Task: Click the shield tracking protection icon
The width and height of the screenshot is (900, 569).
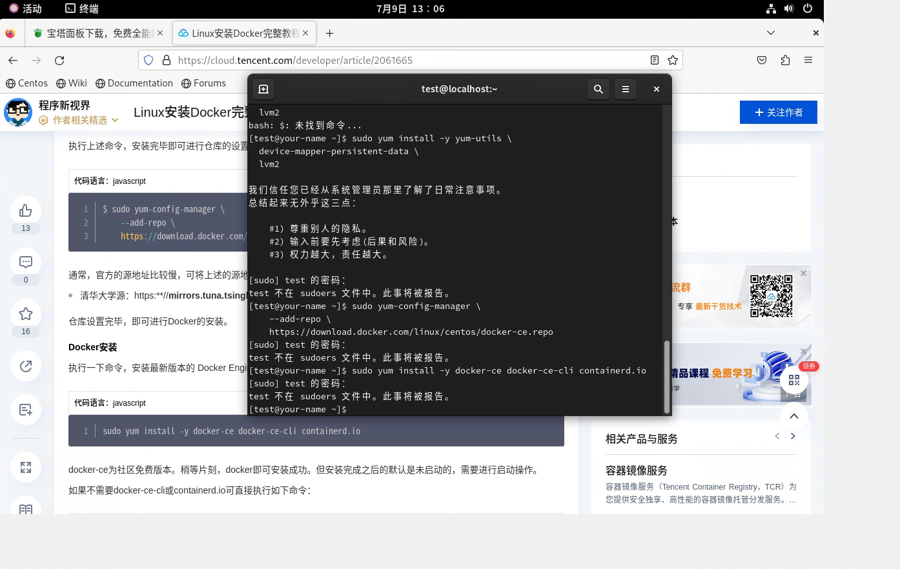Action: coord(148,60)
